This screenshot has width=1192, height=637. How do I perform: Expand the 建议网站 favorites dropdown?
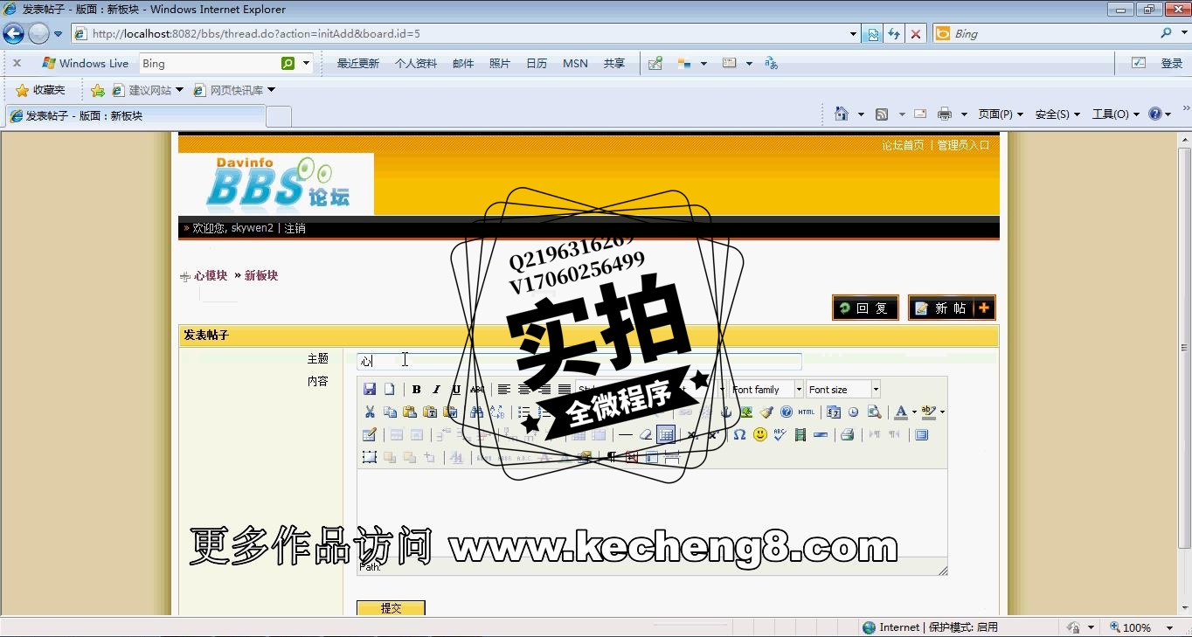pos(179,90)
